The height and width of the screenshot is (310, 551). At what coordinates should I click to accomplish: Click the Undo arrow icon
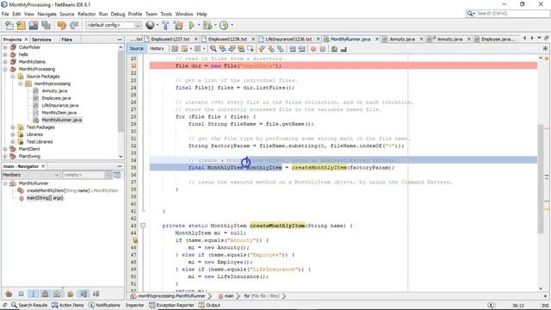coord(62,25)
